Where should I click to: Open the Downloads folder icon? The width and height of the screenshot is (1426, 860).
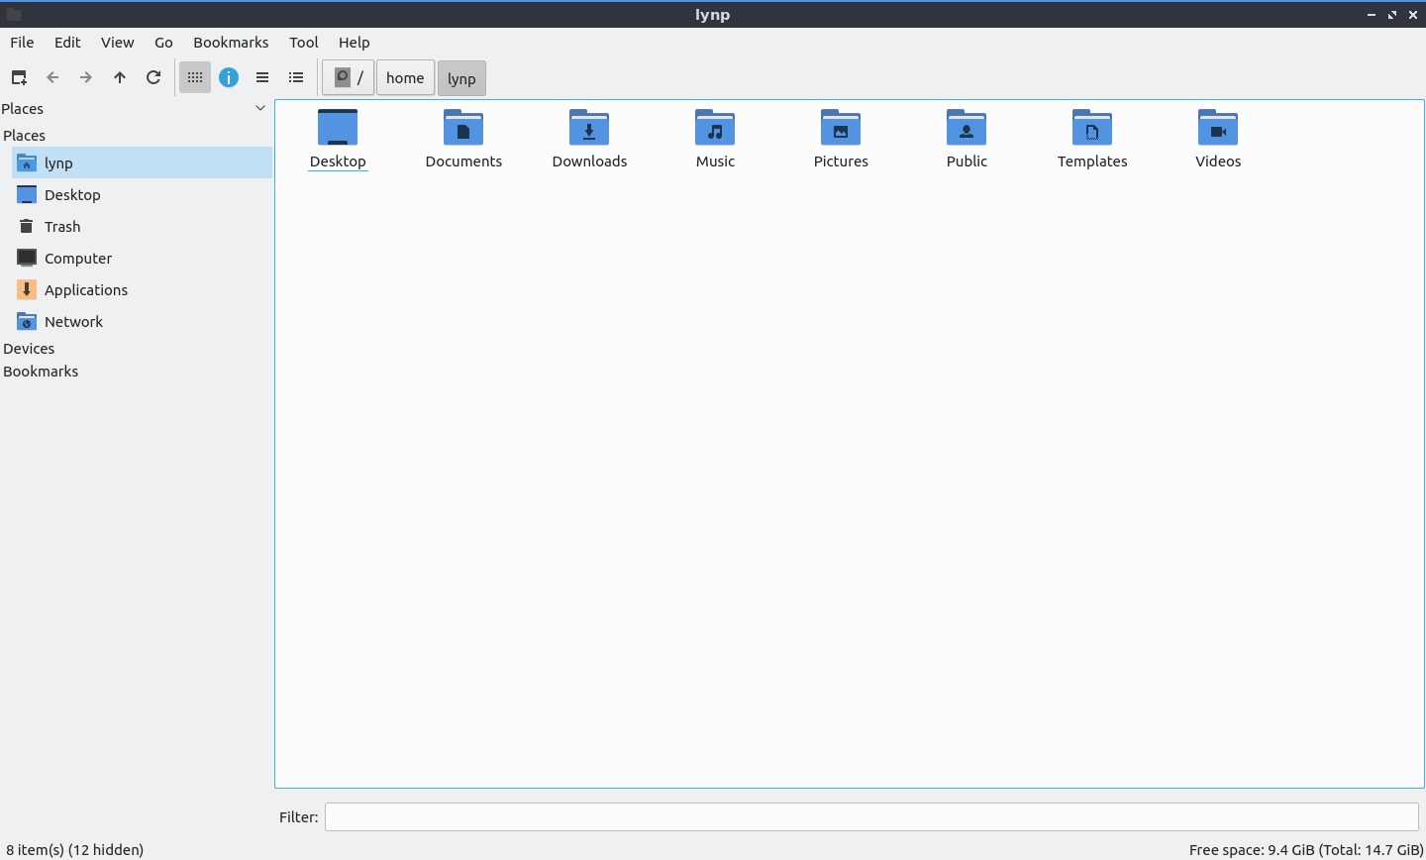(x=589, y=128)
